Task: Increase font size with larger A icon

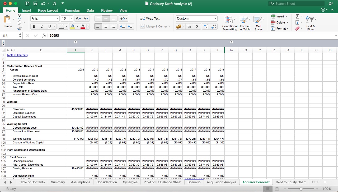Action: click(x=78, y=18)
